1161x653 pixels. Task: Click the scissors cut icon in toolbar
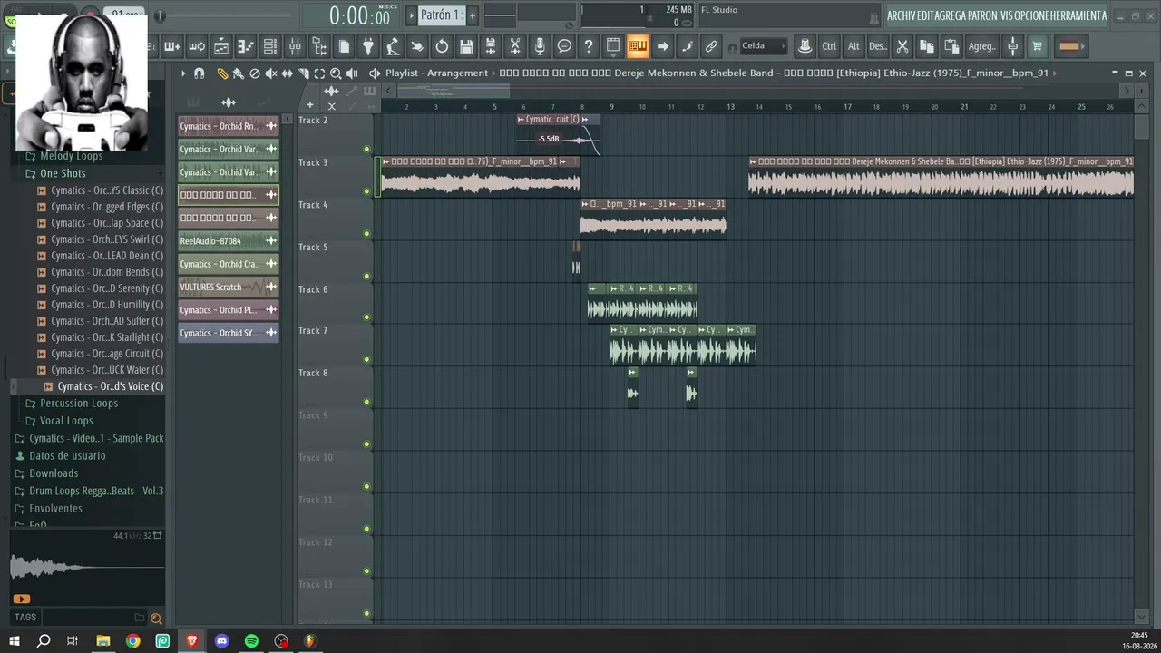click(902, 46)
